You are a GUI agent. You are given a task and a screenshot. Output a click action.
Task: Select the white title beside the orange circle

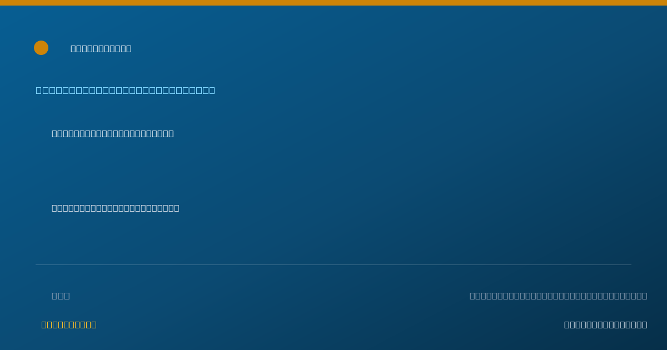[x=101, y=49]
